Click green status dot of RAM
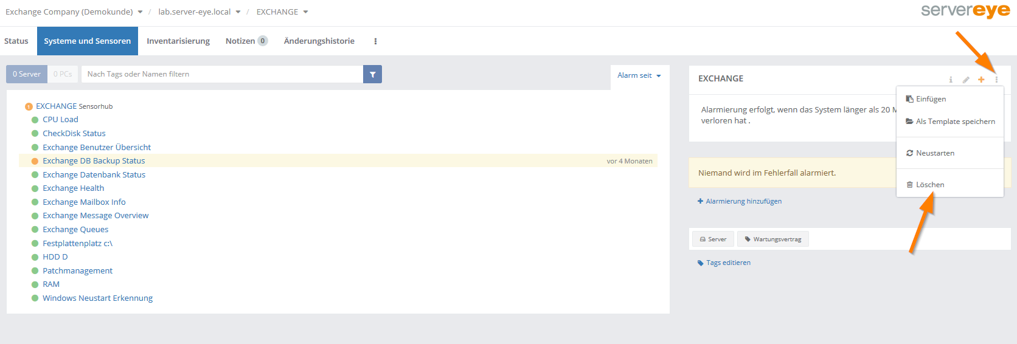The height and width of the screenshot is (344, 1017). (35, 284)
